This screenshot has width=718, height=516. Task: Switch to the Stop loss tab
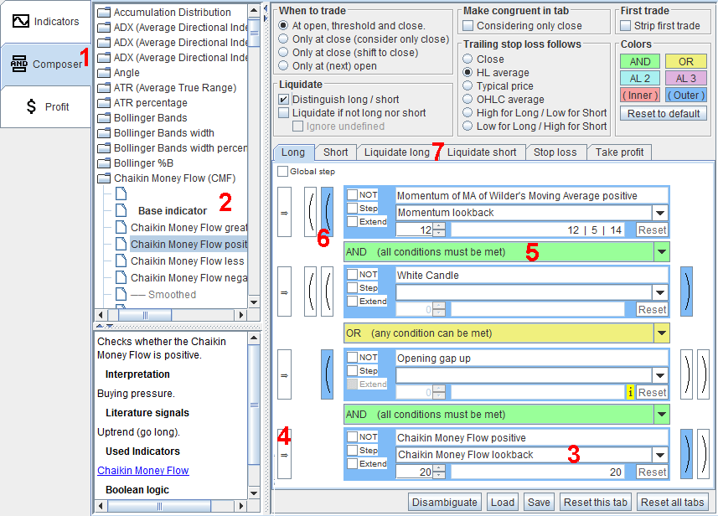[x=555, y=152]
